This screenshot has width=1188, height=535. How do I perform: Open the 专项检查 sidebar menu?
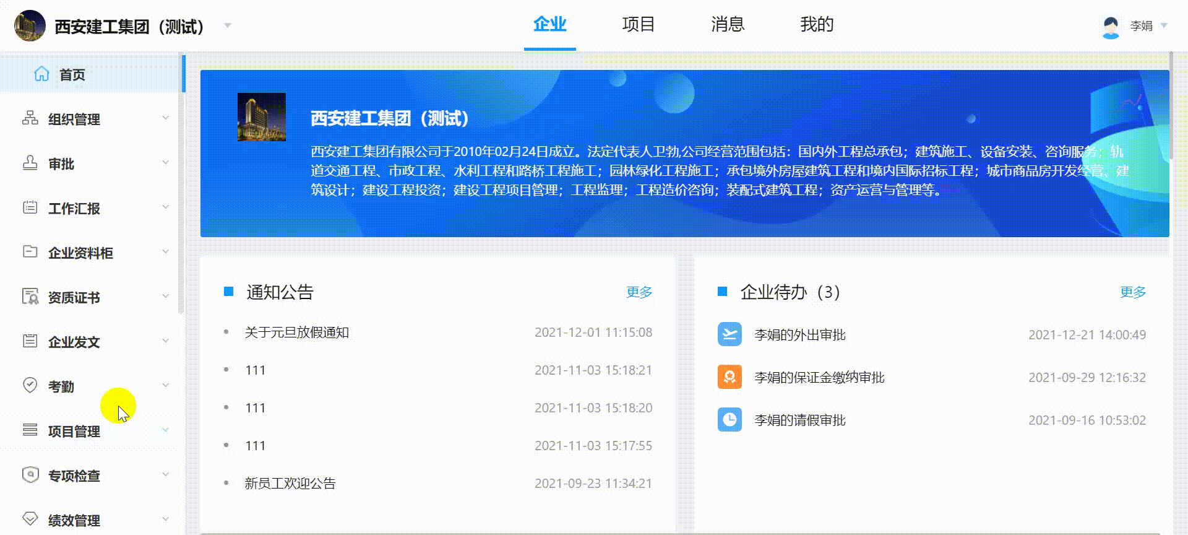coord(90,476)
